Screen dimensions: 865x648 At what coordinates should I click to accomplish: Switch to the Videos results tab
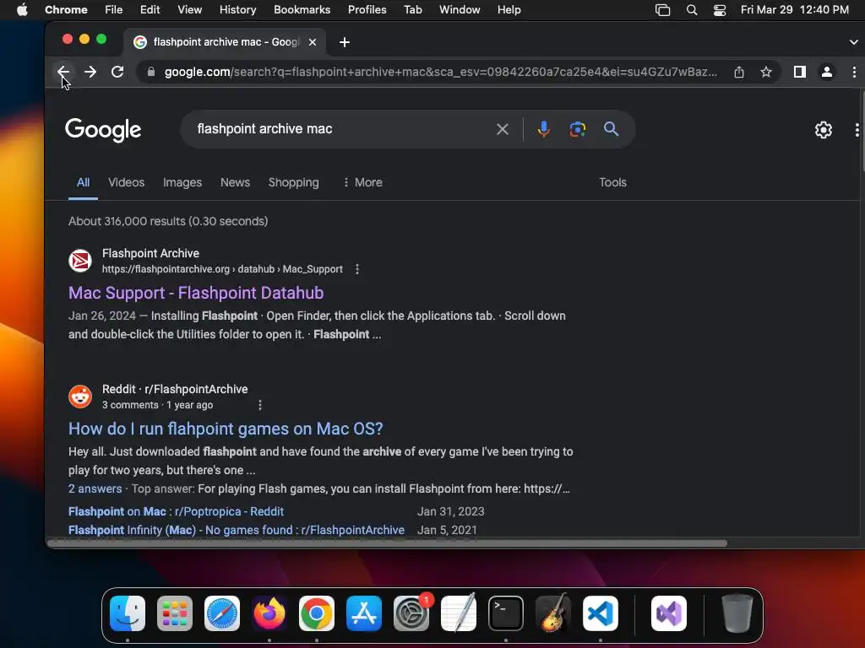point(127,182)
